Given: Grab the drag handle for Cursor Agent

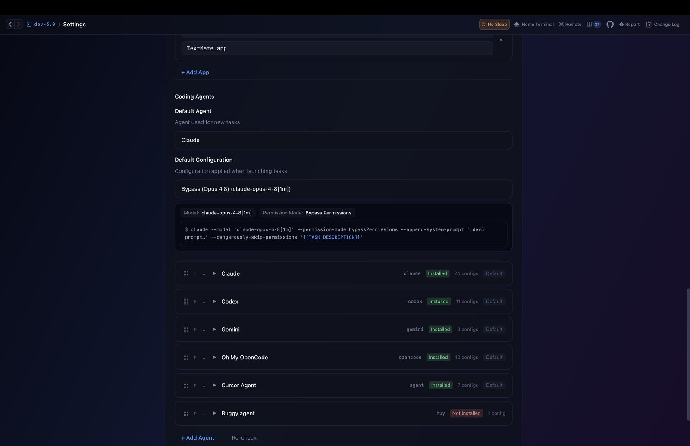Looking at the screenshot, I should pos(186,386).
